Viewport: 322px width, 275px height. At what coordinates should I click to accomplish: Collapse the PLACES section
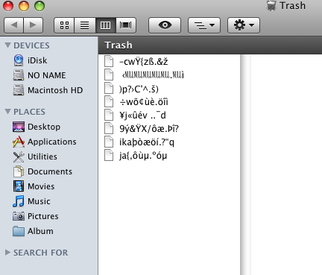click(8, 112)
